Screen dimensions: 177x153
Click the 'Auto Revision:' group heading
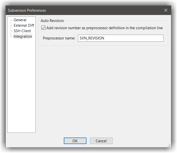52,20
